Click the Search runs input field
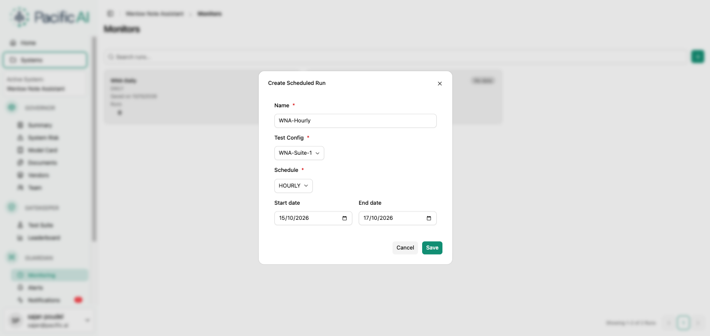This screenshot has height=336, width=710. [x=396, y=57]
